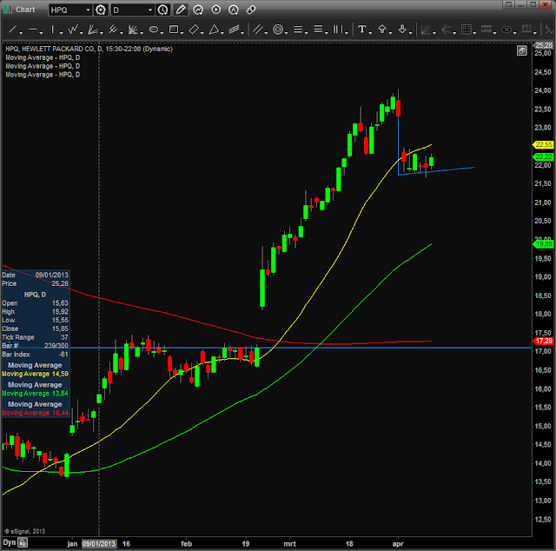Screen dimensions: 556x551
Task: Open the HPQ symbol combo box
Action: (x=70, y=10)
